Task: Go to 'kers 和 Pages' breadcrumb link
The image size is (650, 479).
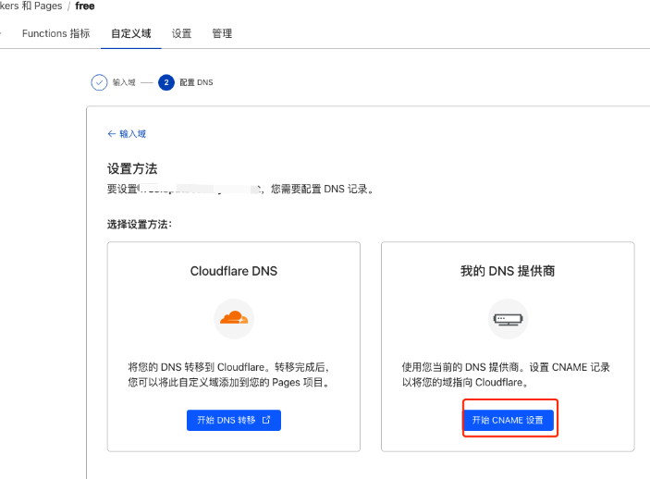Action: coord(31,6)
